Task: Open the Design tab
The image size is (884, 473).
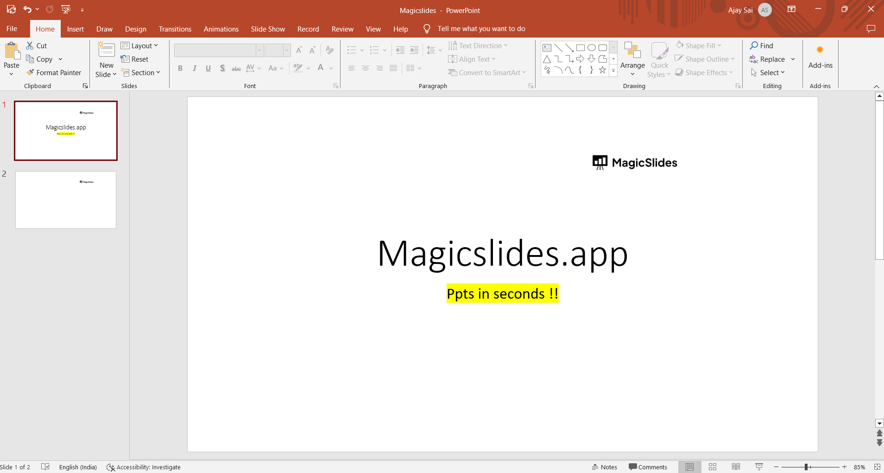Action: click(x=135, y=29)
